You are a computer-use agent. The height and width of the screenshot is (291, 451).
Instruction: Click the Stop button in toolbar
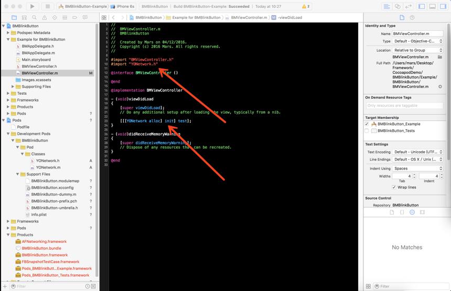click(48, 6)
